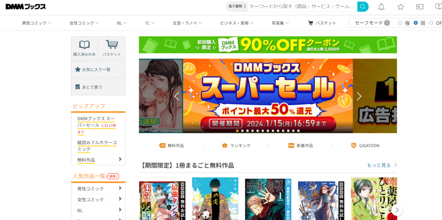Click the DMMブックス logo
The image size is (442, 220).
25,6
